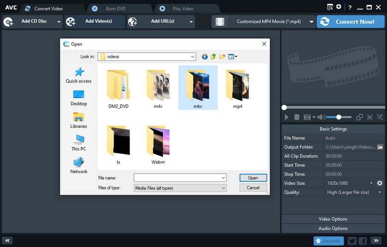Click the snapshot camera icon
387x247 pixels.
pyautogui.click(x=307, y=117)
